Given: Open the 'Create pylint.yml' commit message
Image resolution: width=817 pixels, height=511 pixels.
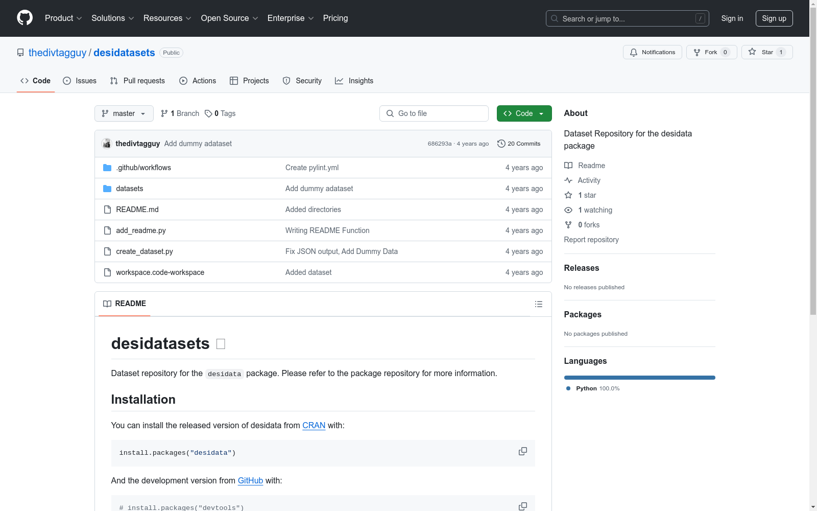Looking at the screenshot, I should coord(312,168).
